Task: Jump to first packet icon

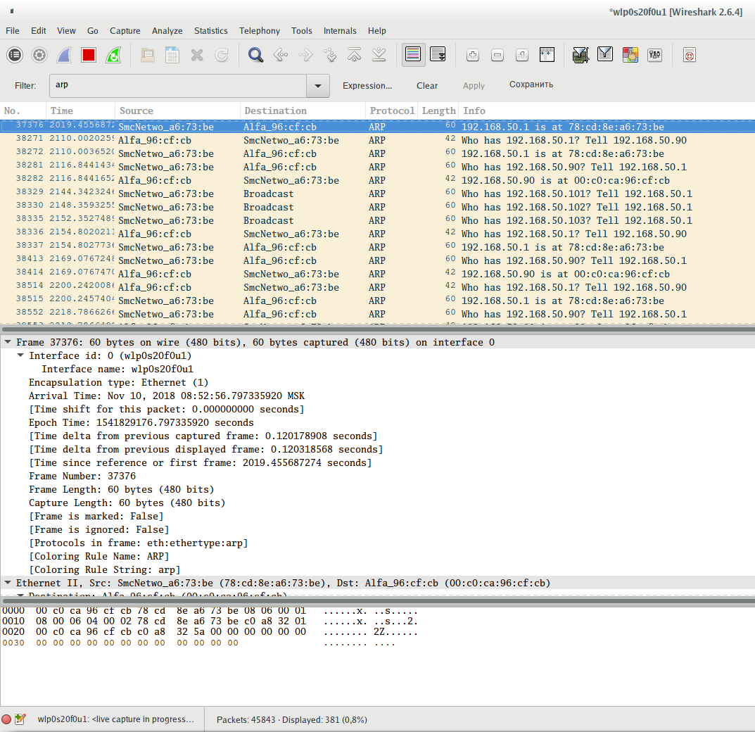Action: pyautogui.click(x=355, y=55)
